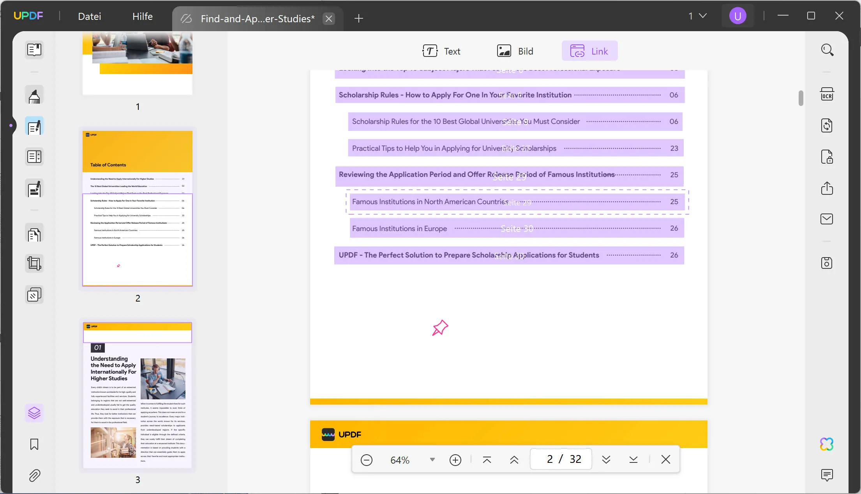Open the Crop pages tool

[34, 264]
